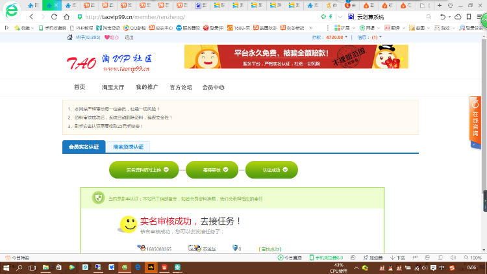The image size is (487, 274).
Task: Click the undo closed-tab arrow icon
Action: (442, 17)
